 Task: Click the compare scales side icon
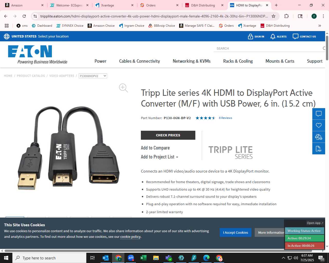[319, 137]
